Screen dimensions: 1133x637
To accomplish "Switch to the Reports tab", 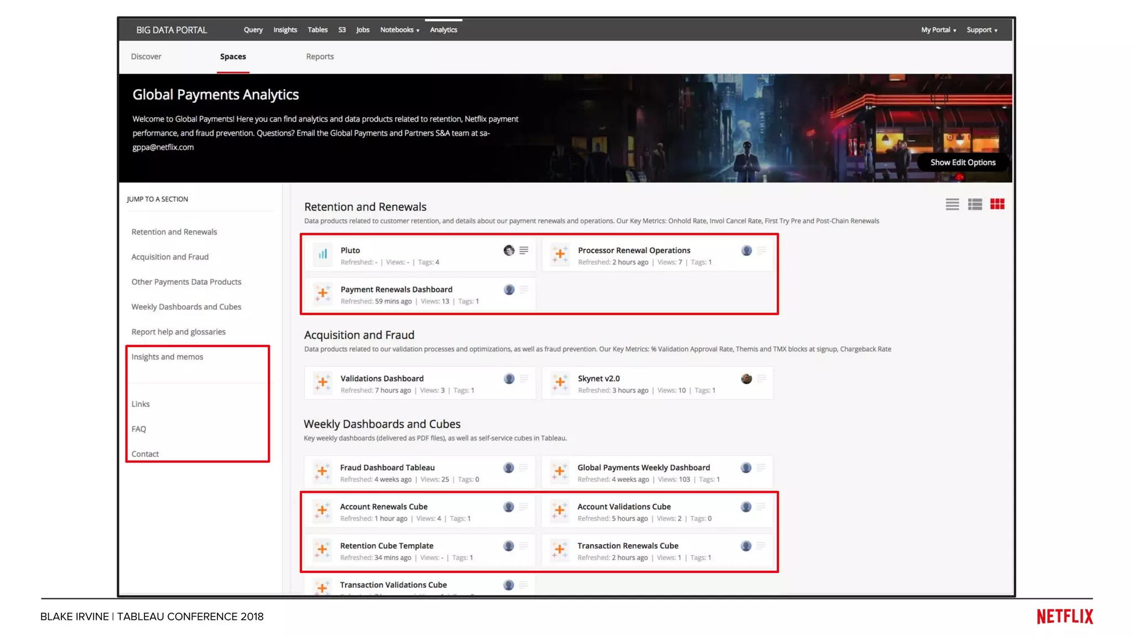I will point(320,56).
